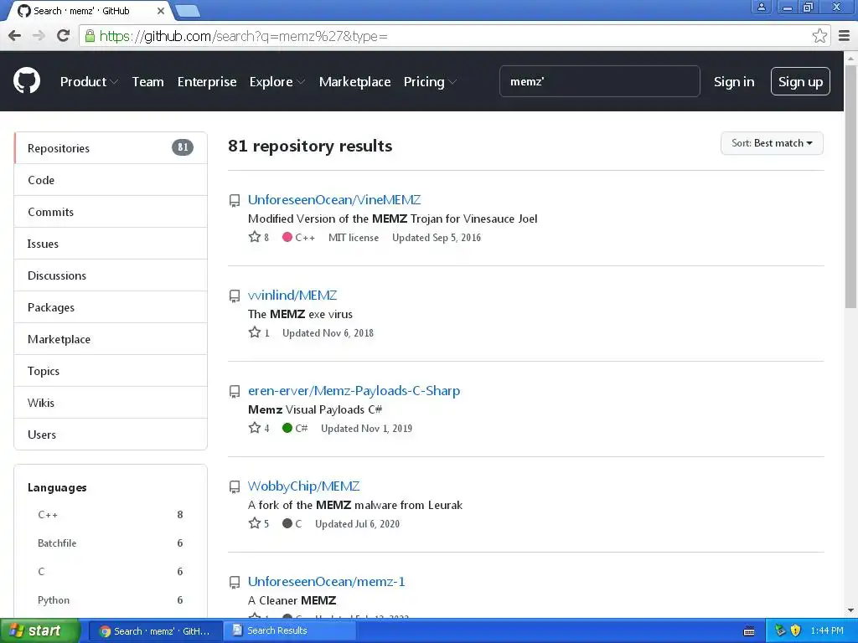Click the gray C language dot on WobbyChip/MEMZ
Screen dimensions: 858x643
click(x=287, y=523)
